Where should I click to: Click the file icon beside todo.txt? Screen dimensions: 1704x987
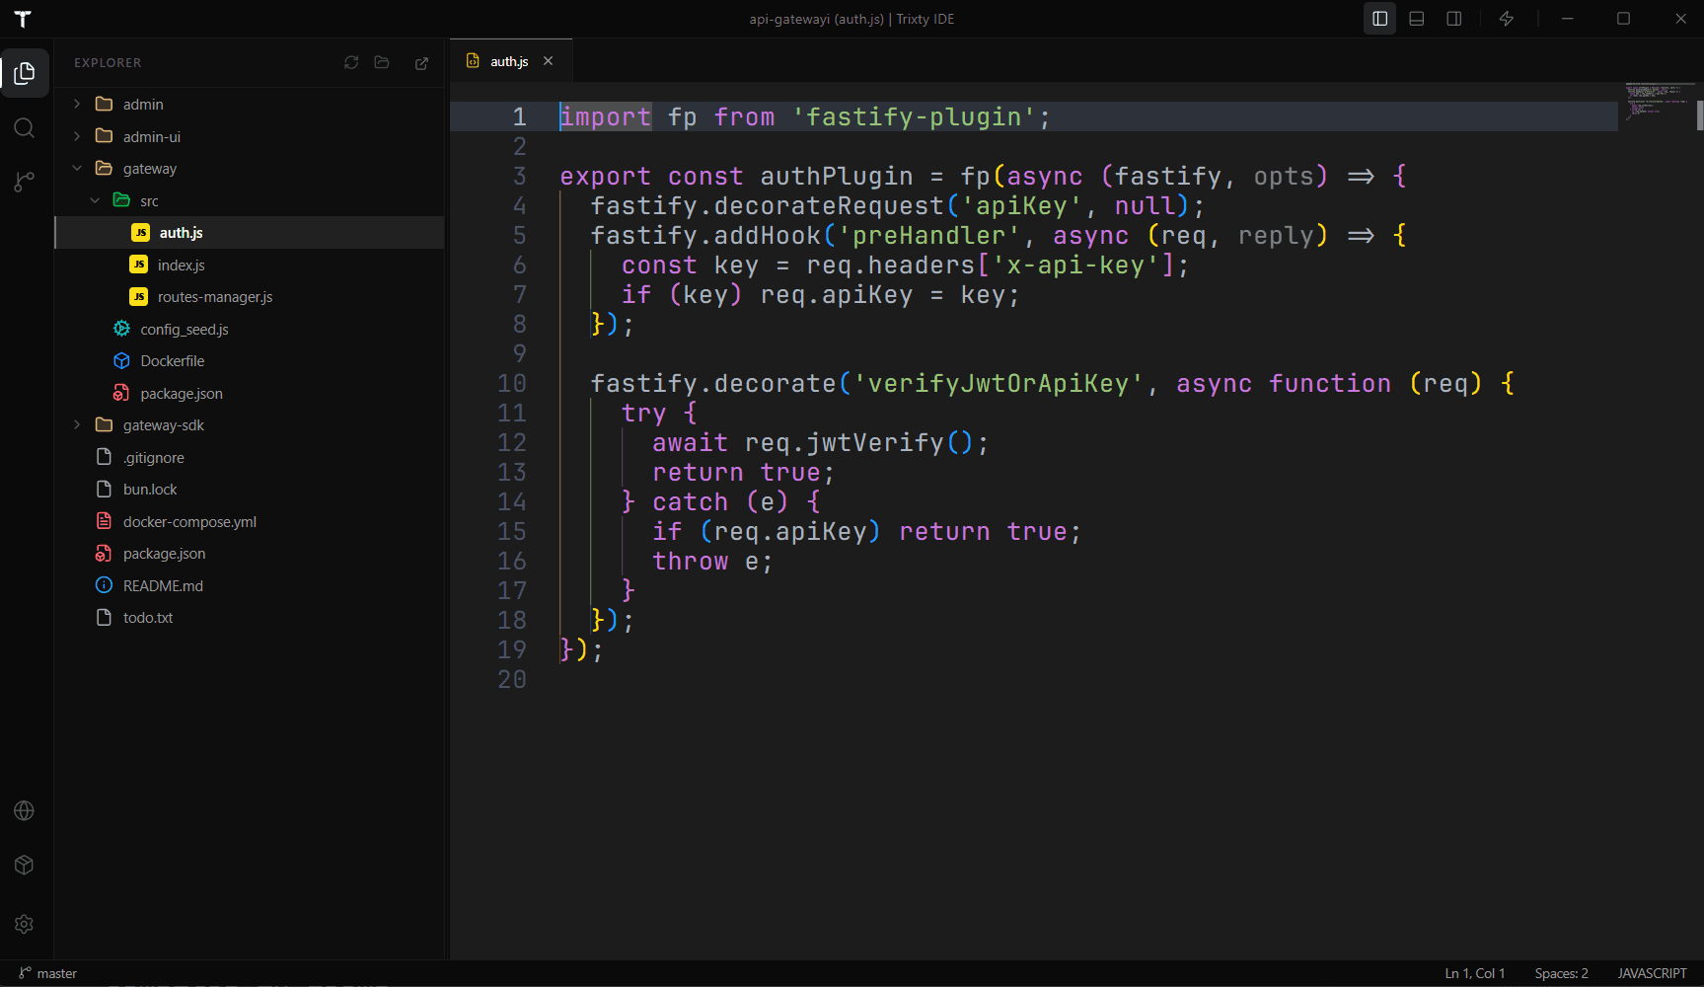[x=104, y=618]
